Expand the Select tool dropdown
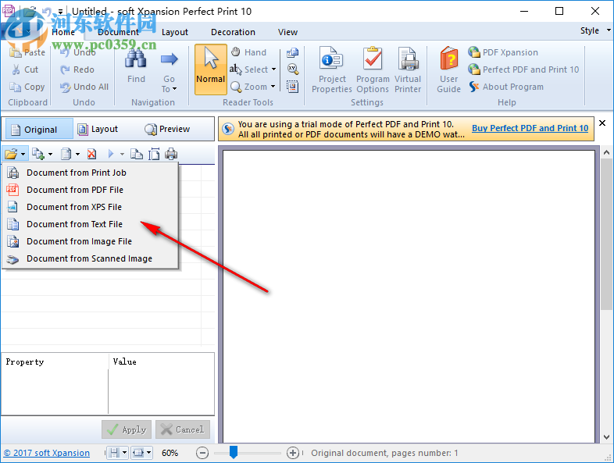614x463 pixels. coord(273,69)
